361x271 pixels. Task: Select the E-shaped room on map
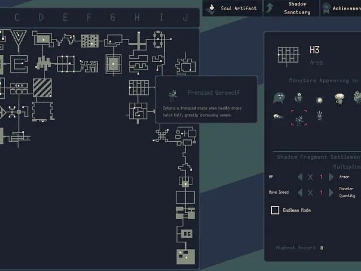pyautogui.click(x=19, y=64)
